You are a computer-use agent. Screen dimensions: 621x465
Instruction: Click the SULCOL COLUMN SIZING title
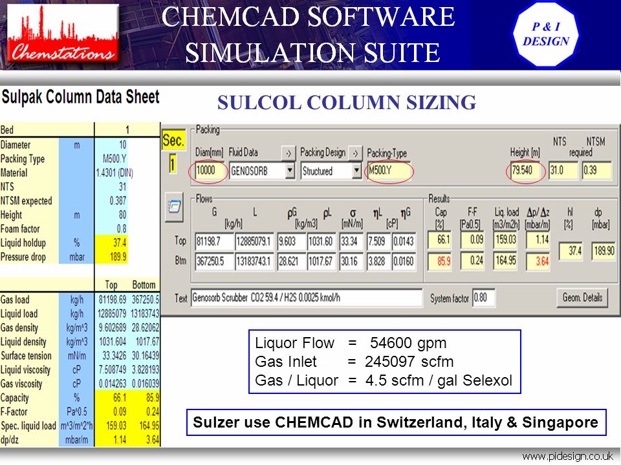tap(347, 103)
